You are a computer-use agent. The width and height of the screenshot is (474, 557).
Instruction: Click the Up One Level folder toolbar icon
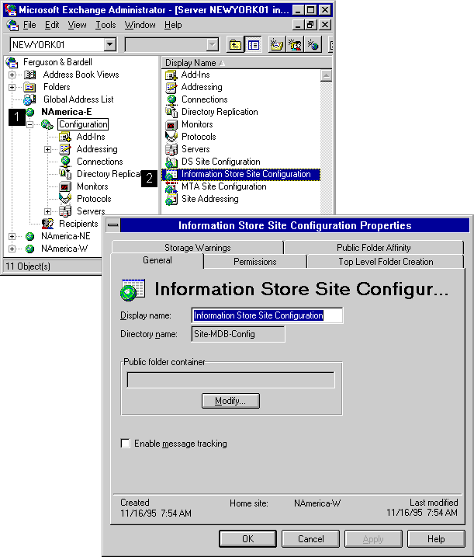[235, 45]
